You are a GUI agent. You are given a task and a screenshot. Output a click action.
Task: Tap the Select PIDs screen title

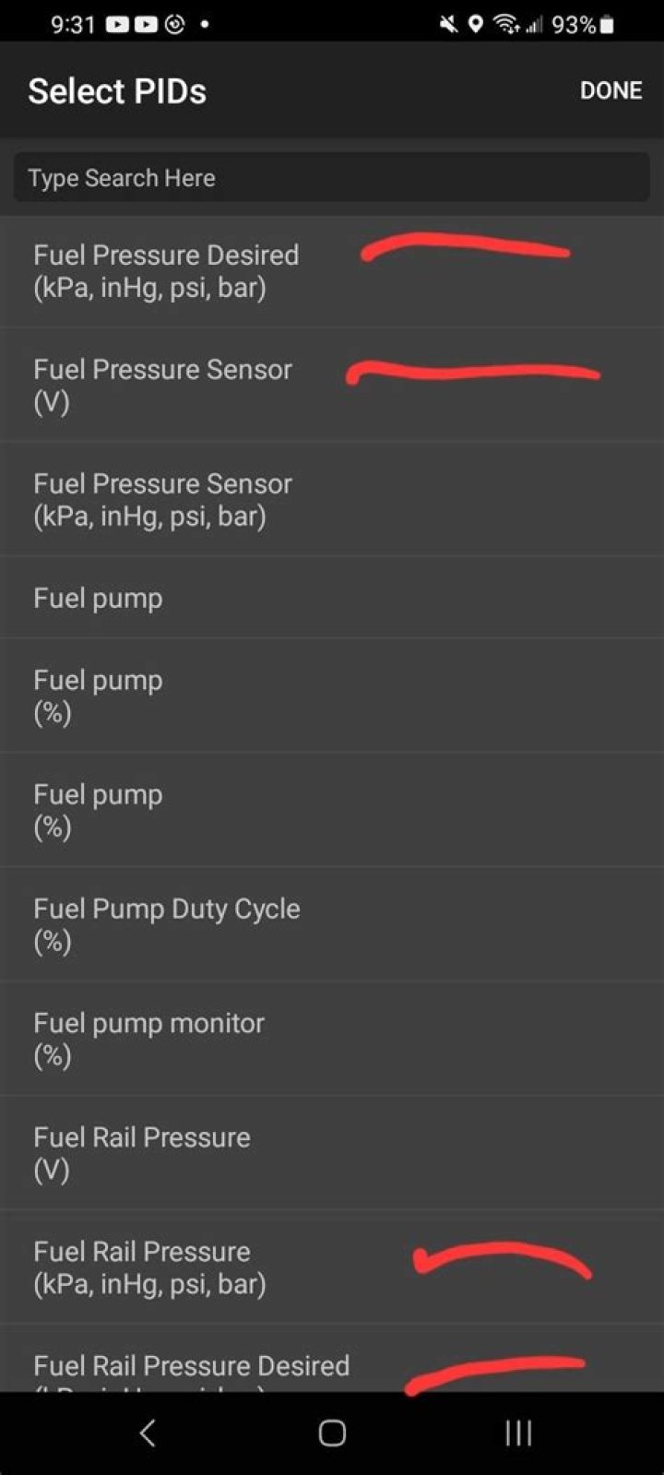(117, 91)
